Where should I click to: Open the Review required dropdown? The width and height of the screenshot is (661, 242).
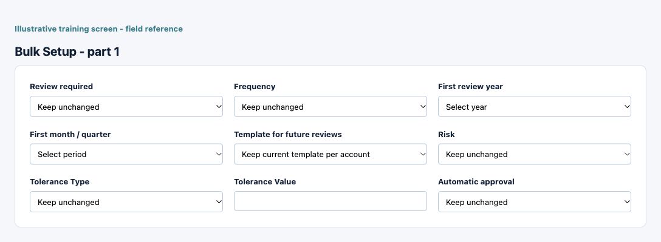[126, 107]
